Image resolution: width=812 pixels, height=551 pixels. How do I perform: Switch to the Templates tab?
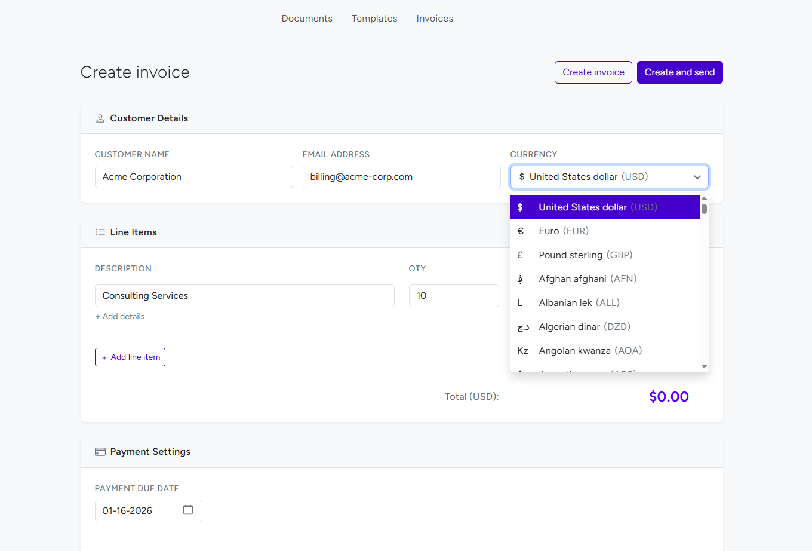click(x=374, y=18)
